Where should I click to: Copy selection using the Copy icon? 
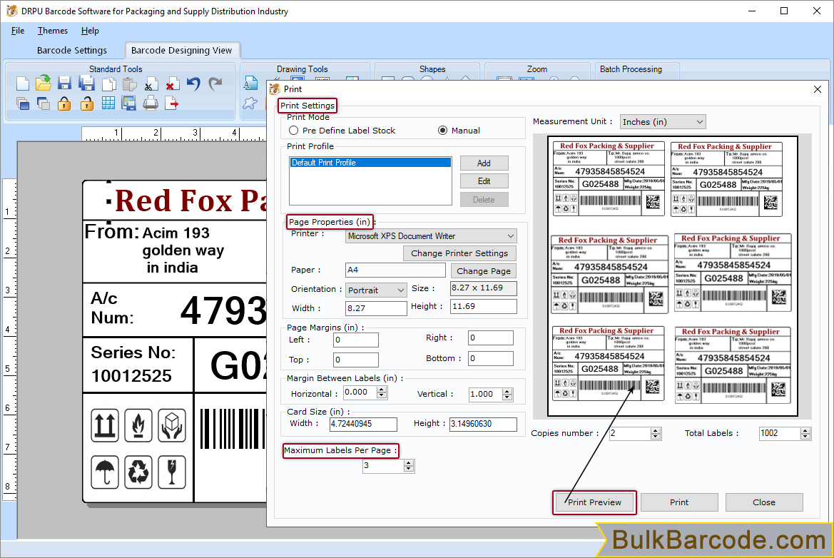[108, 84]
